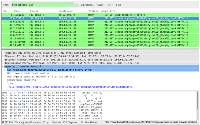
Task: Click the Expression... button
Action: click(87, 5)
